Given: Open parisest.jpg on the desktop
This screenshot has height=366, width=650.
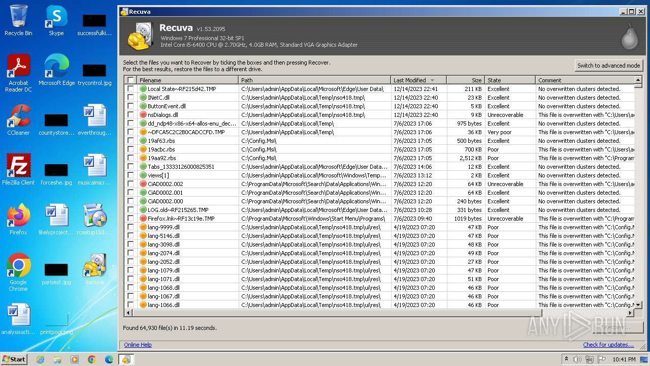Looking at the screenshot, I should (56, 273).
